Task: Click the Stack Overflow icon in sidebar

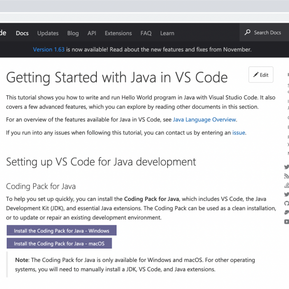Action: (287, 185)
